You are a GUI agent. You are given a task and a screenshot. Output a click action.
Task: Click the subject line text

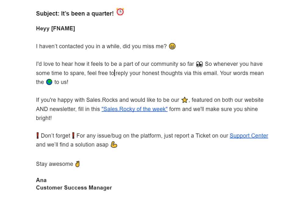75,14
